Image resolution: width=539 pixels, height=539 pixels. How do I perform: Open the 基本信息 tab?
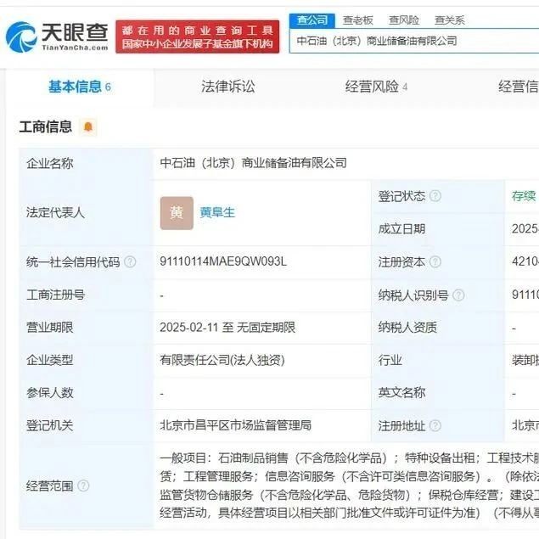click(x=80, y=87)
